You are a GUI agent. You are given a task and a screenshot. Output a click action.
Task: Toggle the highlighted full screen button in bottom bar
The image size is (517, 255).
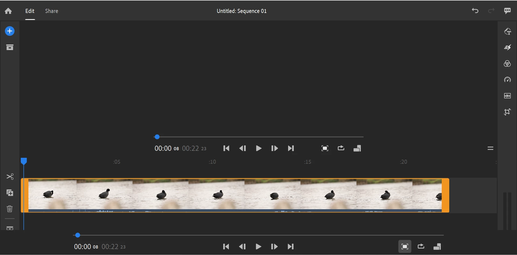click(x=405, y=246)
